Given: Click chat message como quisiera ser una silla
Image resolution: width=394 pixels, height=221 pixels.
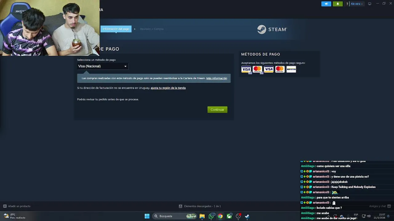Looking at the screenshot, I should pos(333,166).
